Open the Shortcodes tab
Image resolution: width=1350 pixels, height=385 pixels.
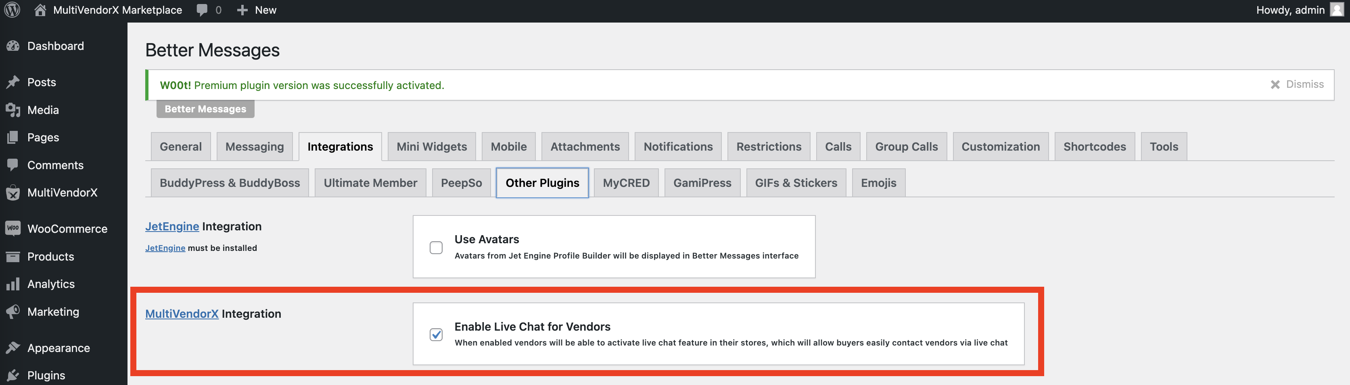pyautogui.click(x=1095, y=147)
